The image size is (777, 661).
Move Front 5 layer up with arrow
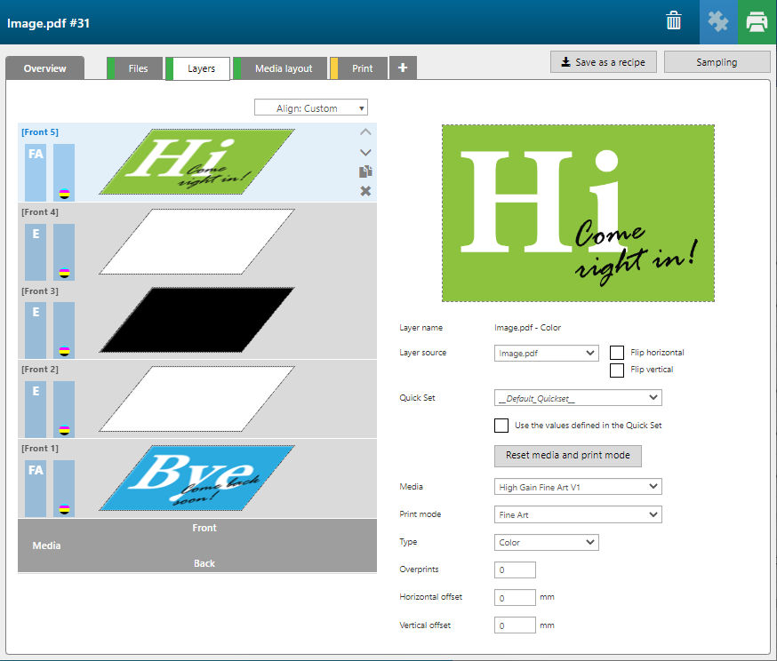pos(365,132)
